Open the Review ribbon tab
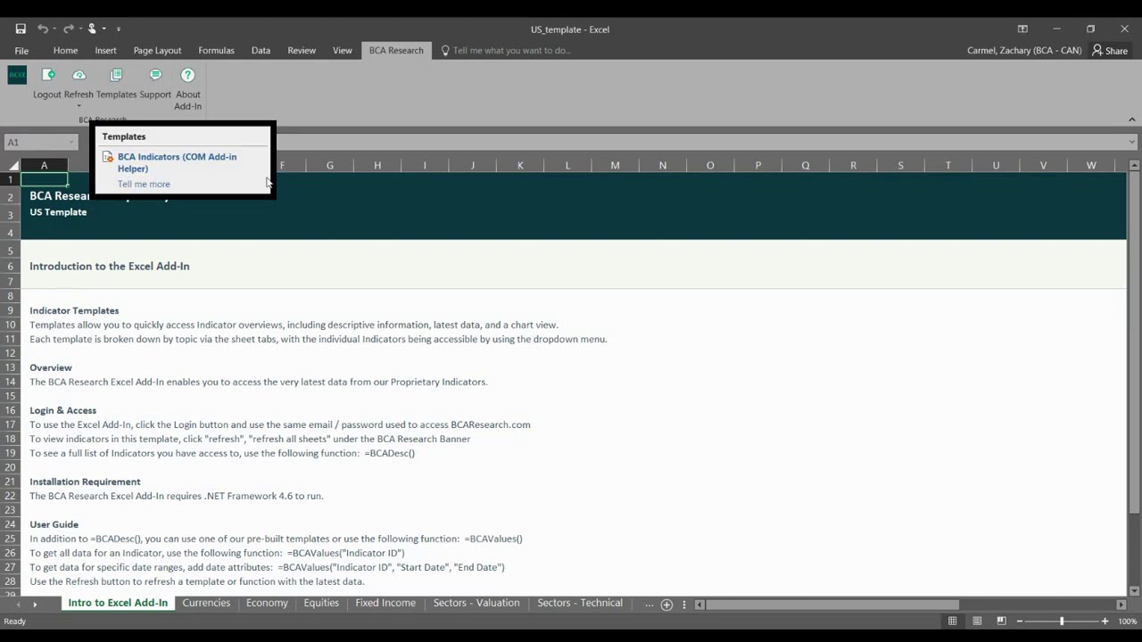This screenshot has width=1142, height=642. 302,51
